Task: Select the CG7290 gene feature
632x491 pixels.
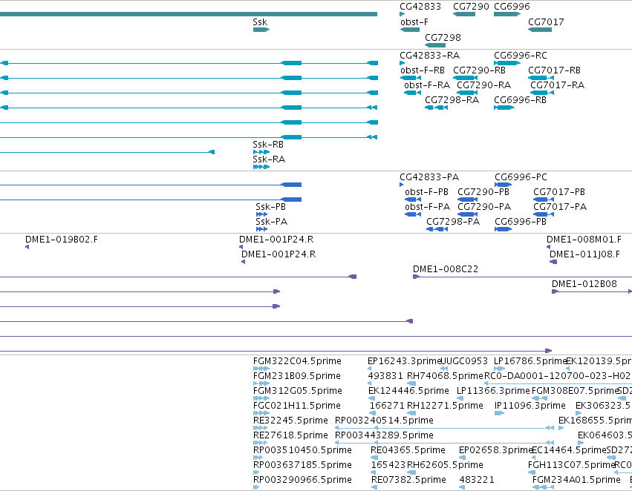Action: tap(464, 14)
